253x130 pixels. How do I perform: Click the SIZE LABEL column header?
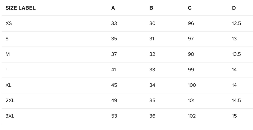tap(21, 8)
